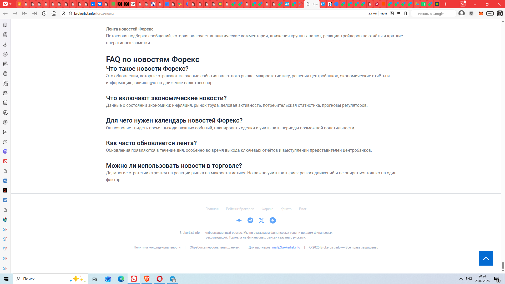Open the RSS feed icon in address bar
This screenshot has height=284, width=505.
392,13
